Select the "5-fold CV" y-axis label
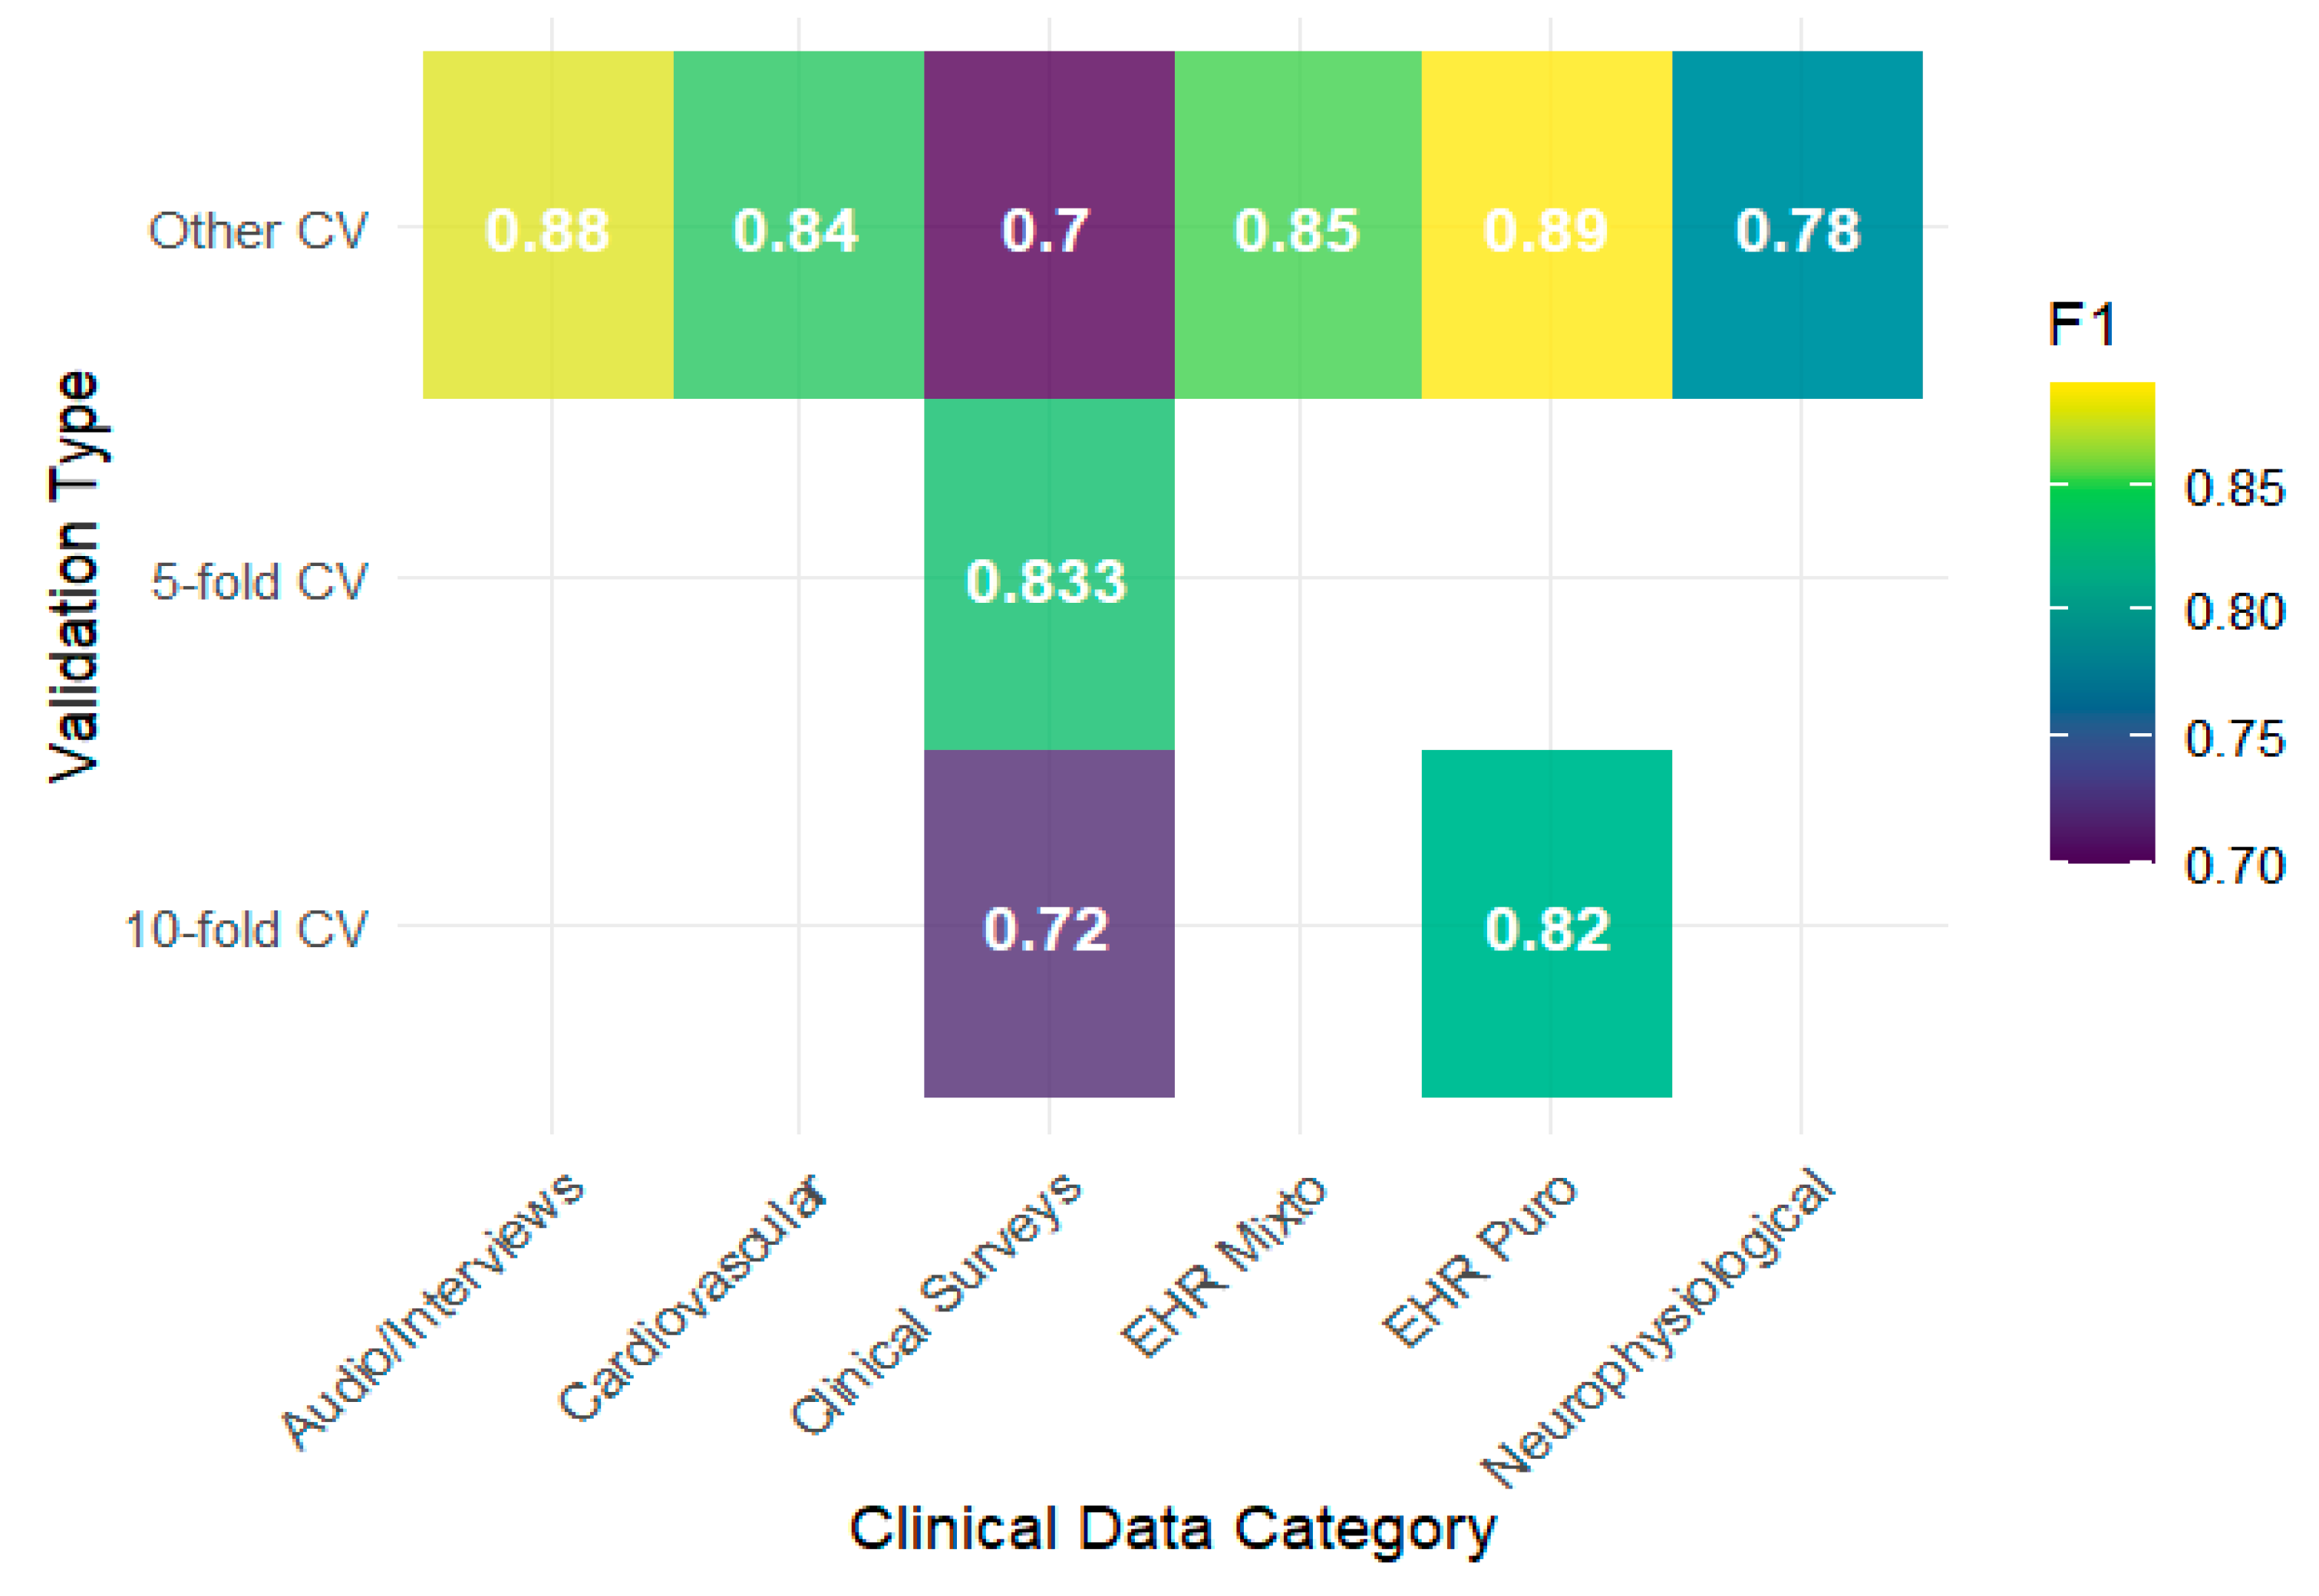2319x1596 pixels. pyautogui.click(x=258, y=581)
